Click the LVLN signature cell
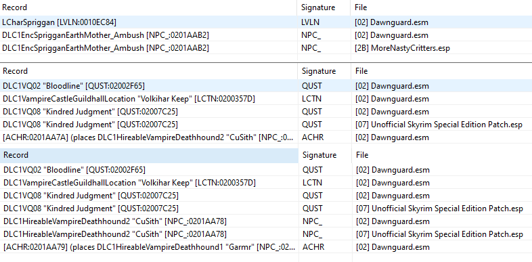The image size is (532, 262). [310, 22]
